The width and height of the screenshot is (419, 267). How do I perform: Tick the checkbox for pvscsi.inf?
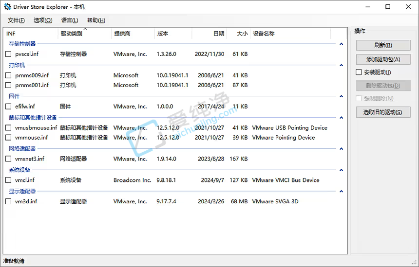coord(8,54)
